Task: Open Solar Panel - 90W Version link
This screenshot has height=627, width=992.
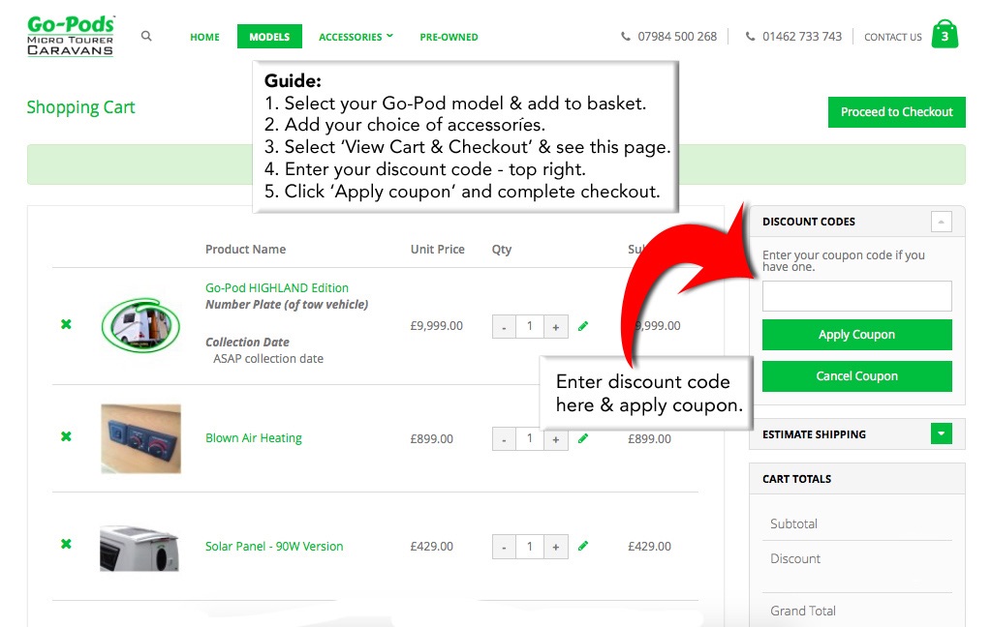Action: coord(274,546)
